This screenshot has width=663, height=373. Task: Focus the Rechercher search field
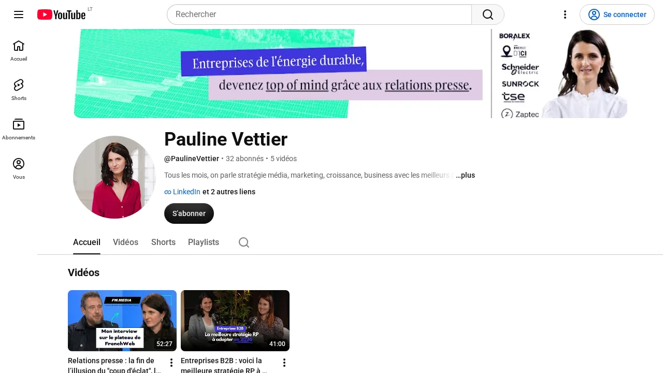point(319,15)
